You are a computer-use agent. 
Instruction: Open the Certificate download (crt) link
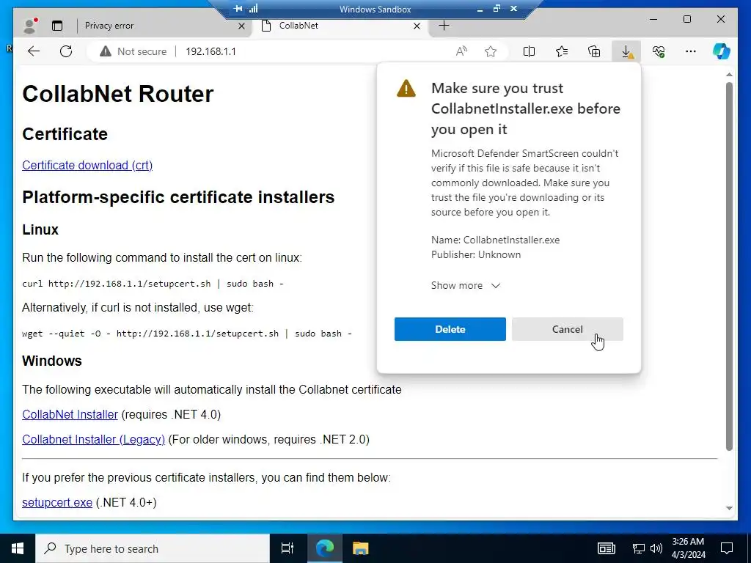(87, 165)
